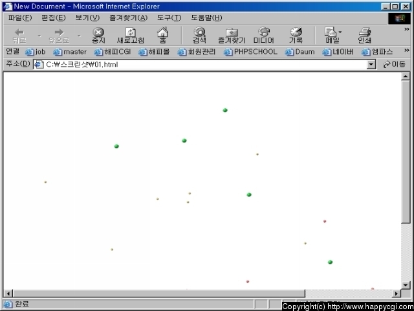Click the Mail (메일) toolbar icon
The image size is (414, 311).
pyautogui.click(x=331, y=36)
